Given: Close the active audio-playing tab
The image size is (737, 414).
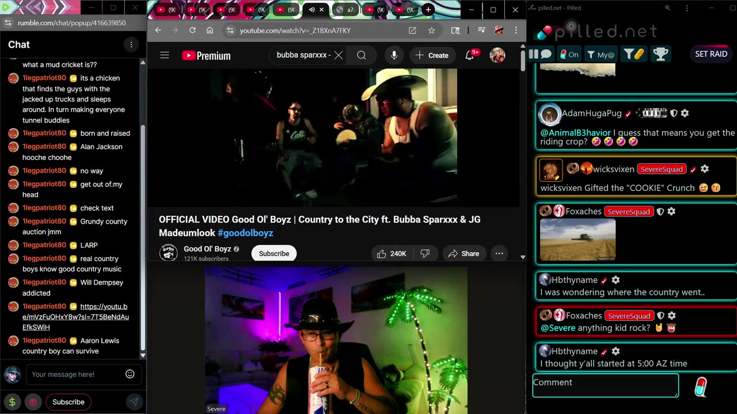Looking at the screenshot, I should tap(322, 10).
